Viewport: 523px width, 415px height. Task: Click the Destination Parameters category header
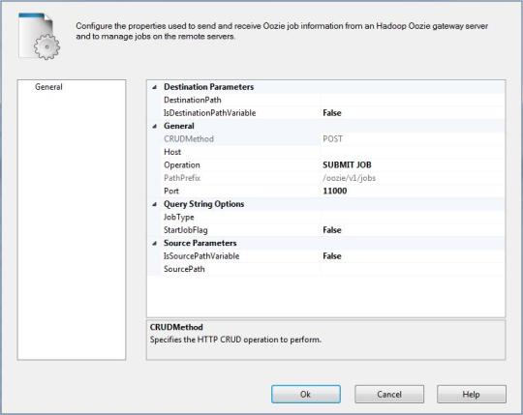tap(209, 87)
